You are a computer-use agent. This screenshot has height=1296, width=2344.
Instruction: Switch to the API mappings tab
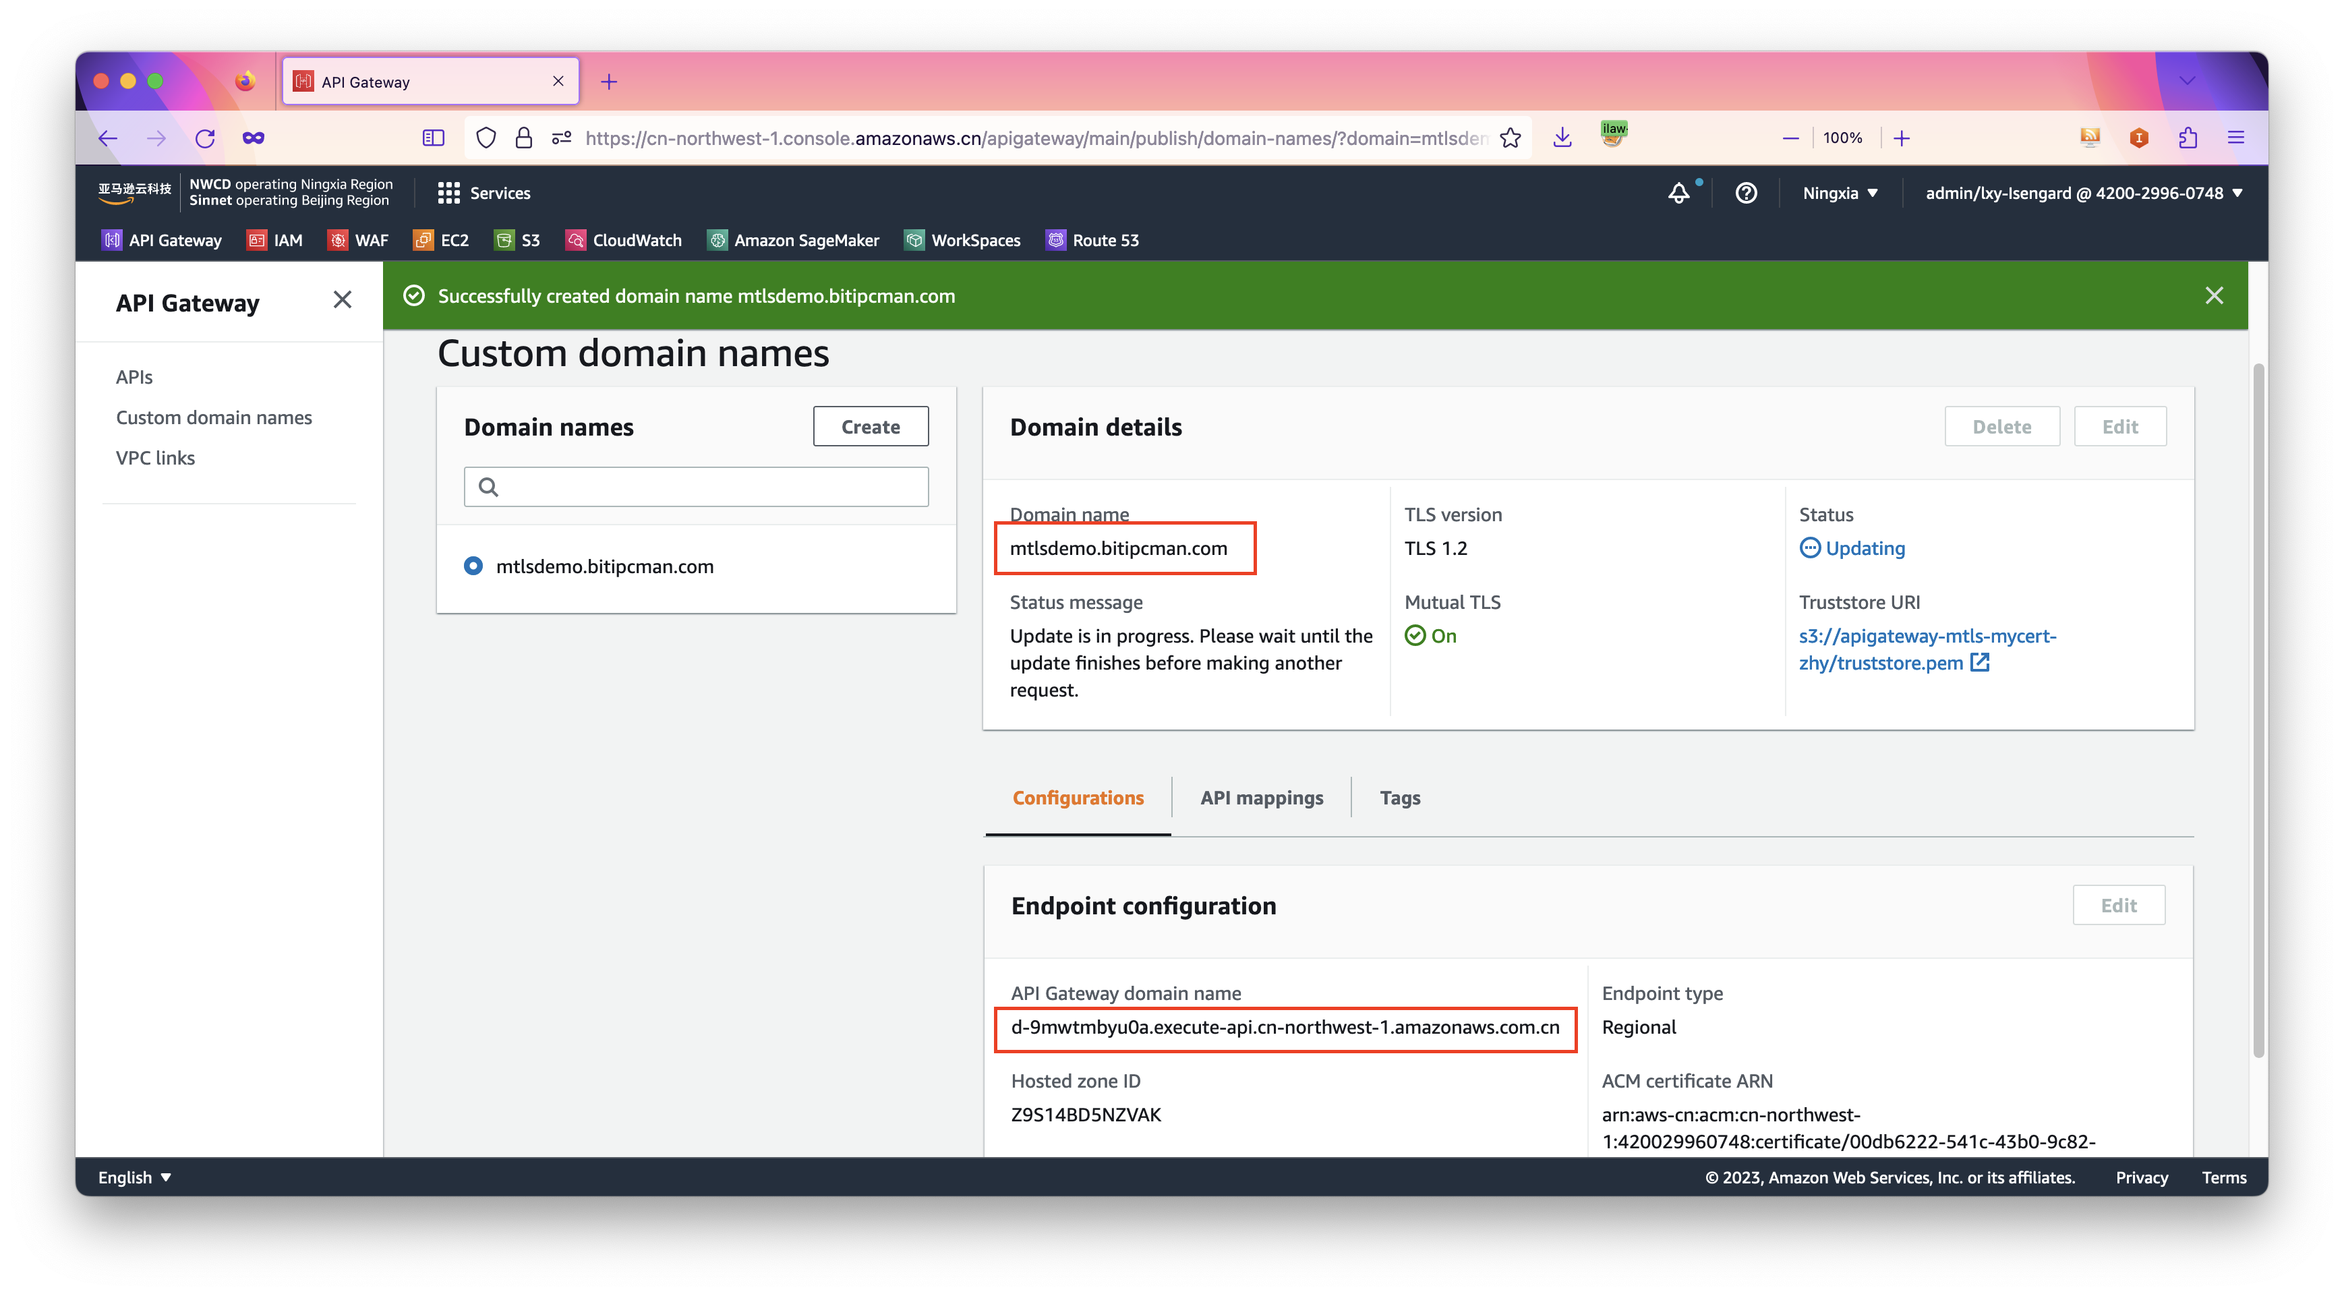click(1261, 797)
